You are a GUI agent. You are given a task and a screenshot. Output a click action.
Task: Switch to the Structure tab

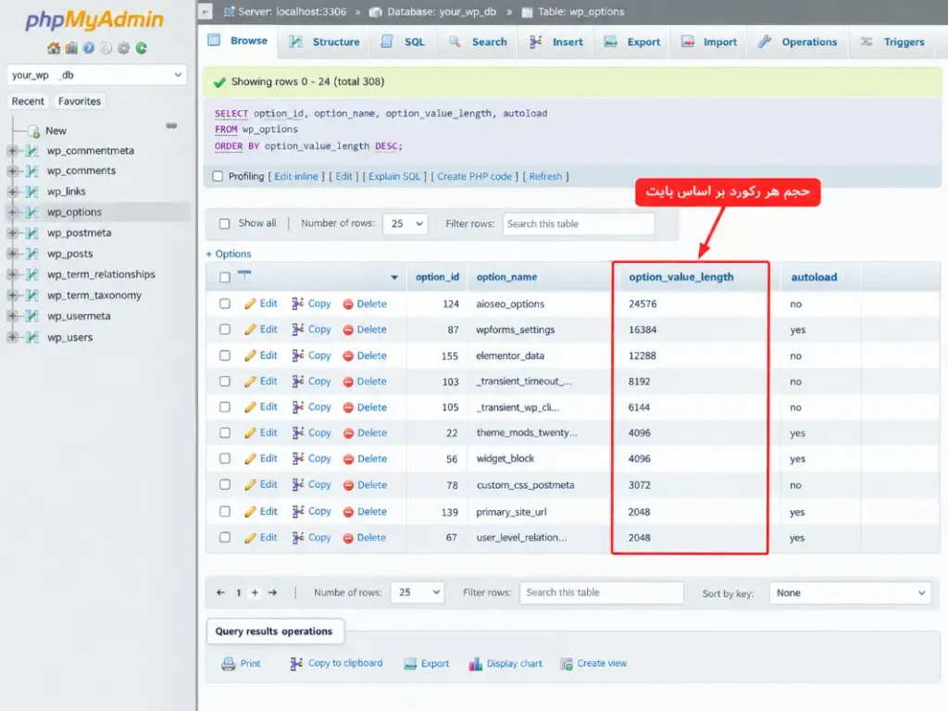pos(324,42)
